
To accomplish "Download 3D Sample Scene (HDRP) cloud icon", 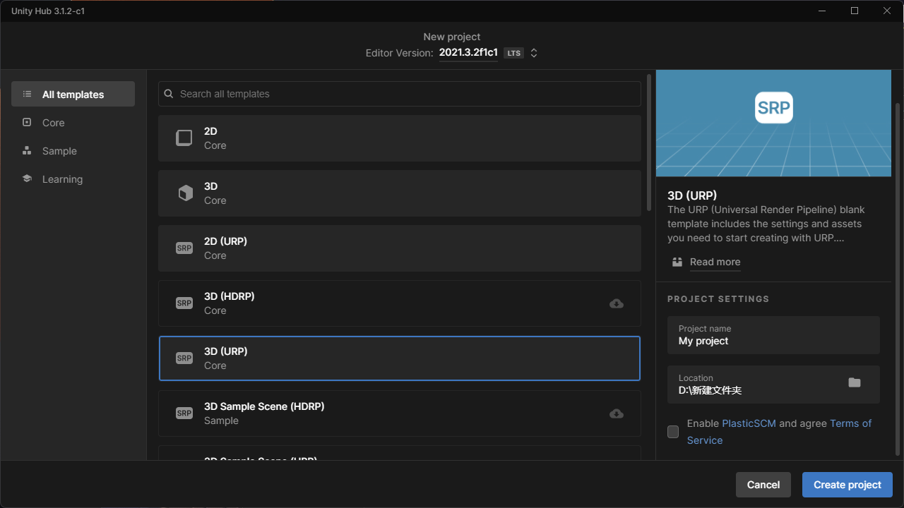I will point(617,413).
